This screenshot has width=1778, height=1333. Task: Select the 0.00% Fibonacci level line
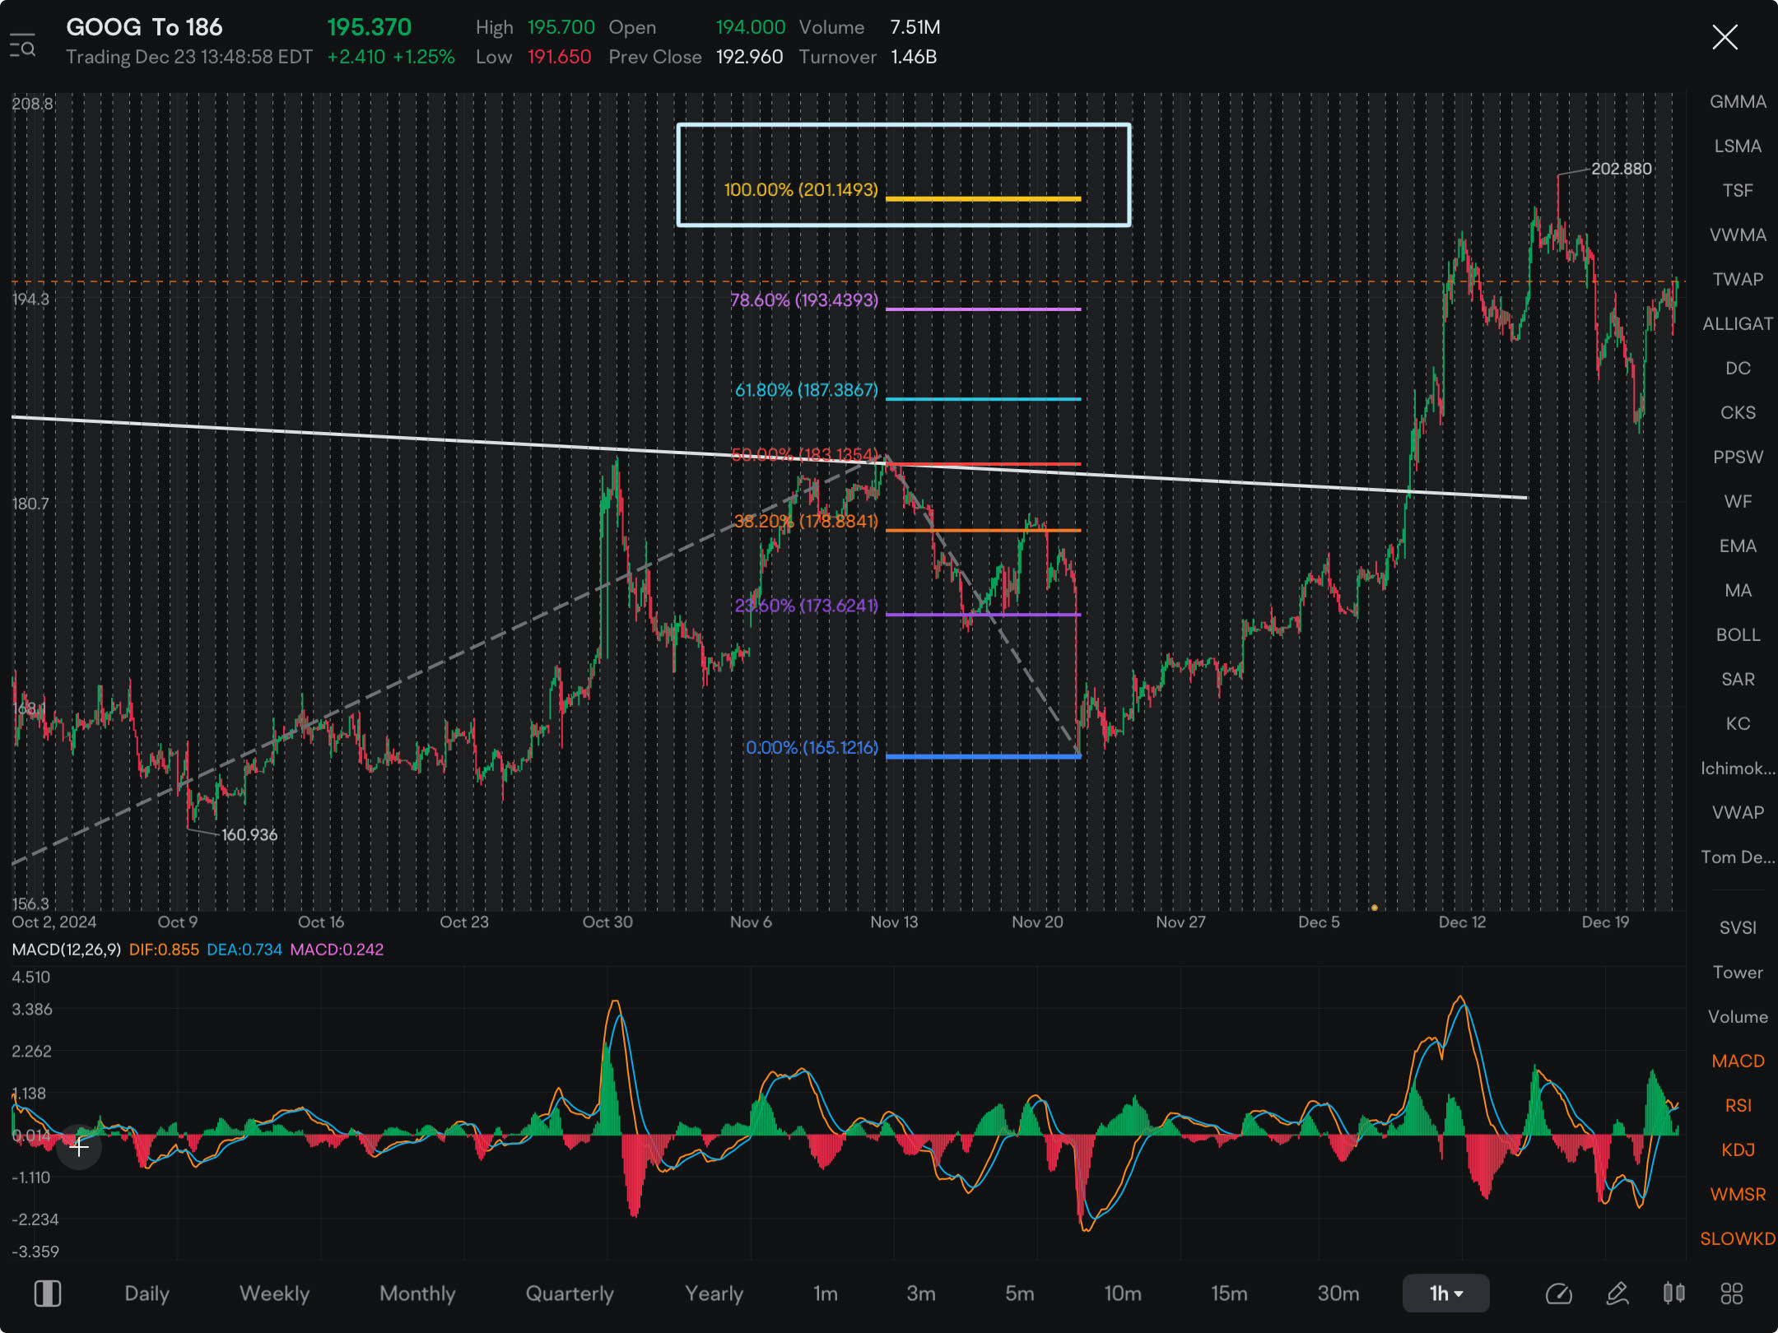point(983,756)
